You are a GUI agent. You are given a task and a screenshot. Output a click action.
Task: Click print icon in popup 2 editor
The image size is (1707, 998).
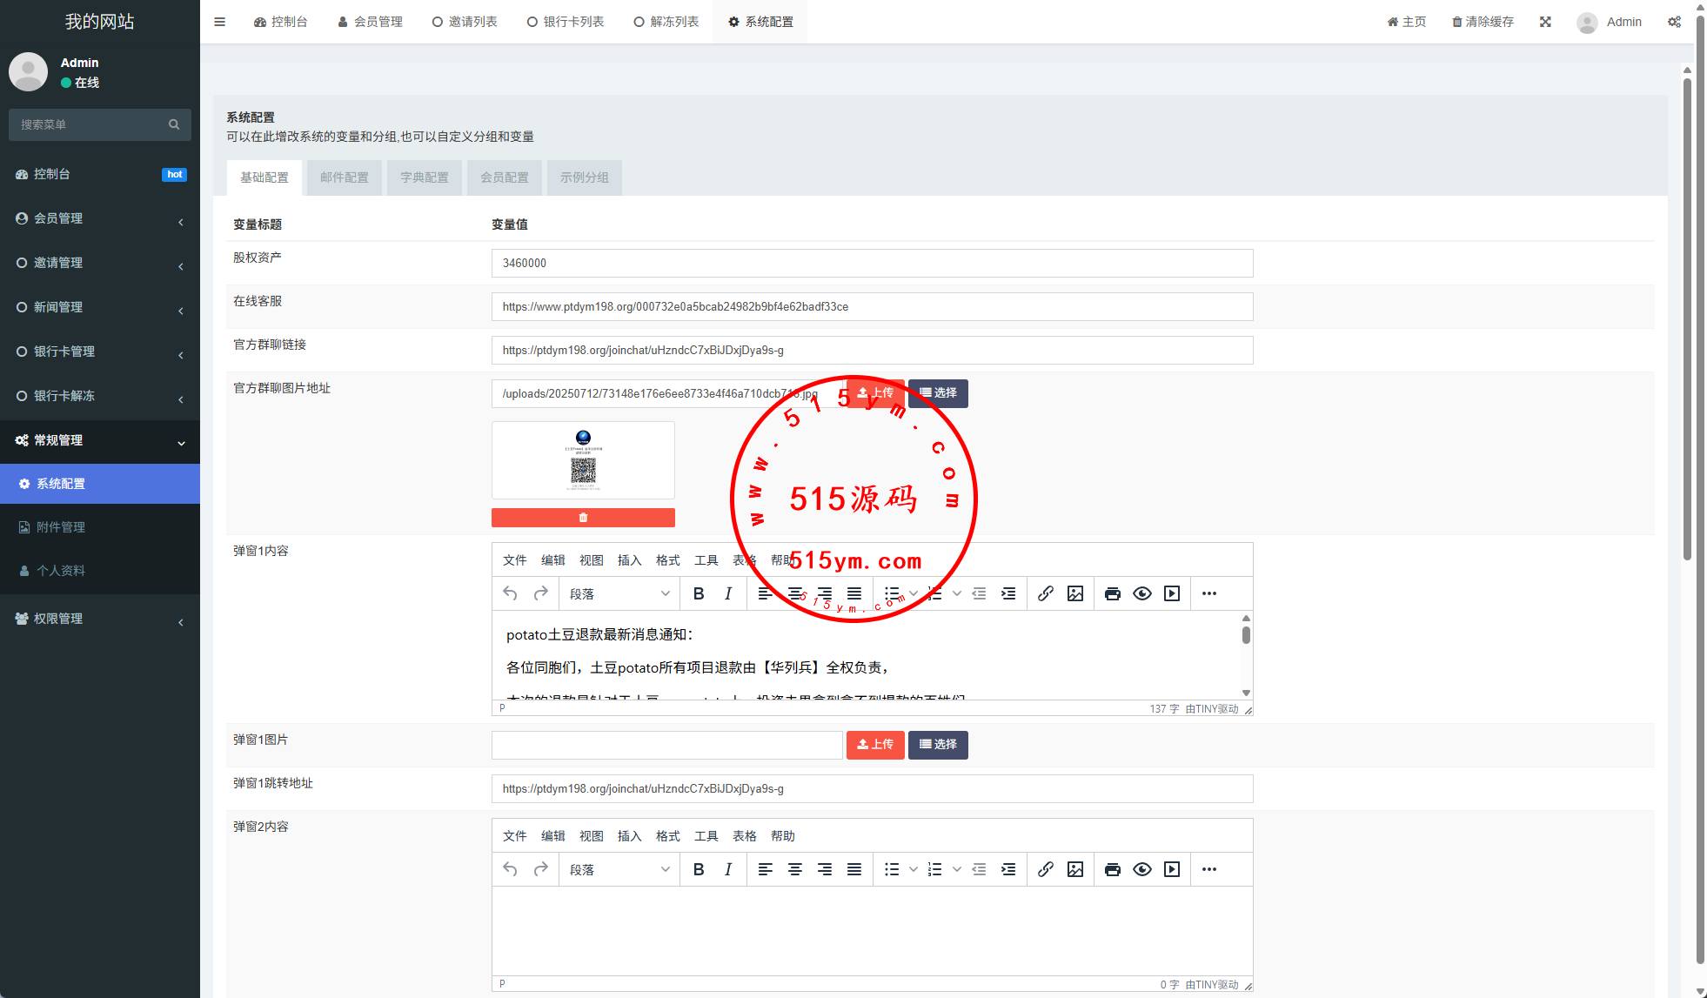(1112, 869)
